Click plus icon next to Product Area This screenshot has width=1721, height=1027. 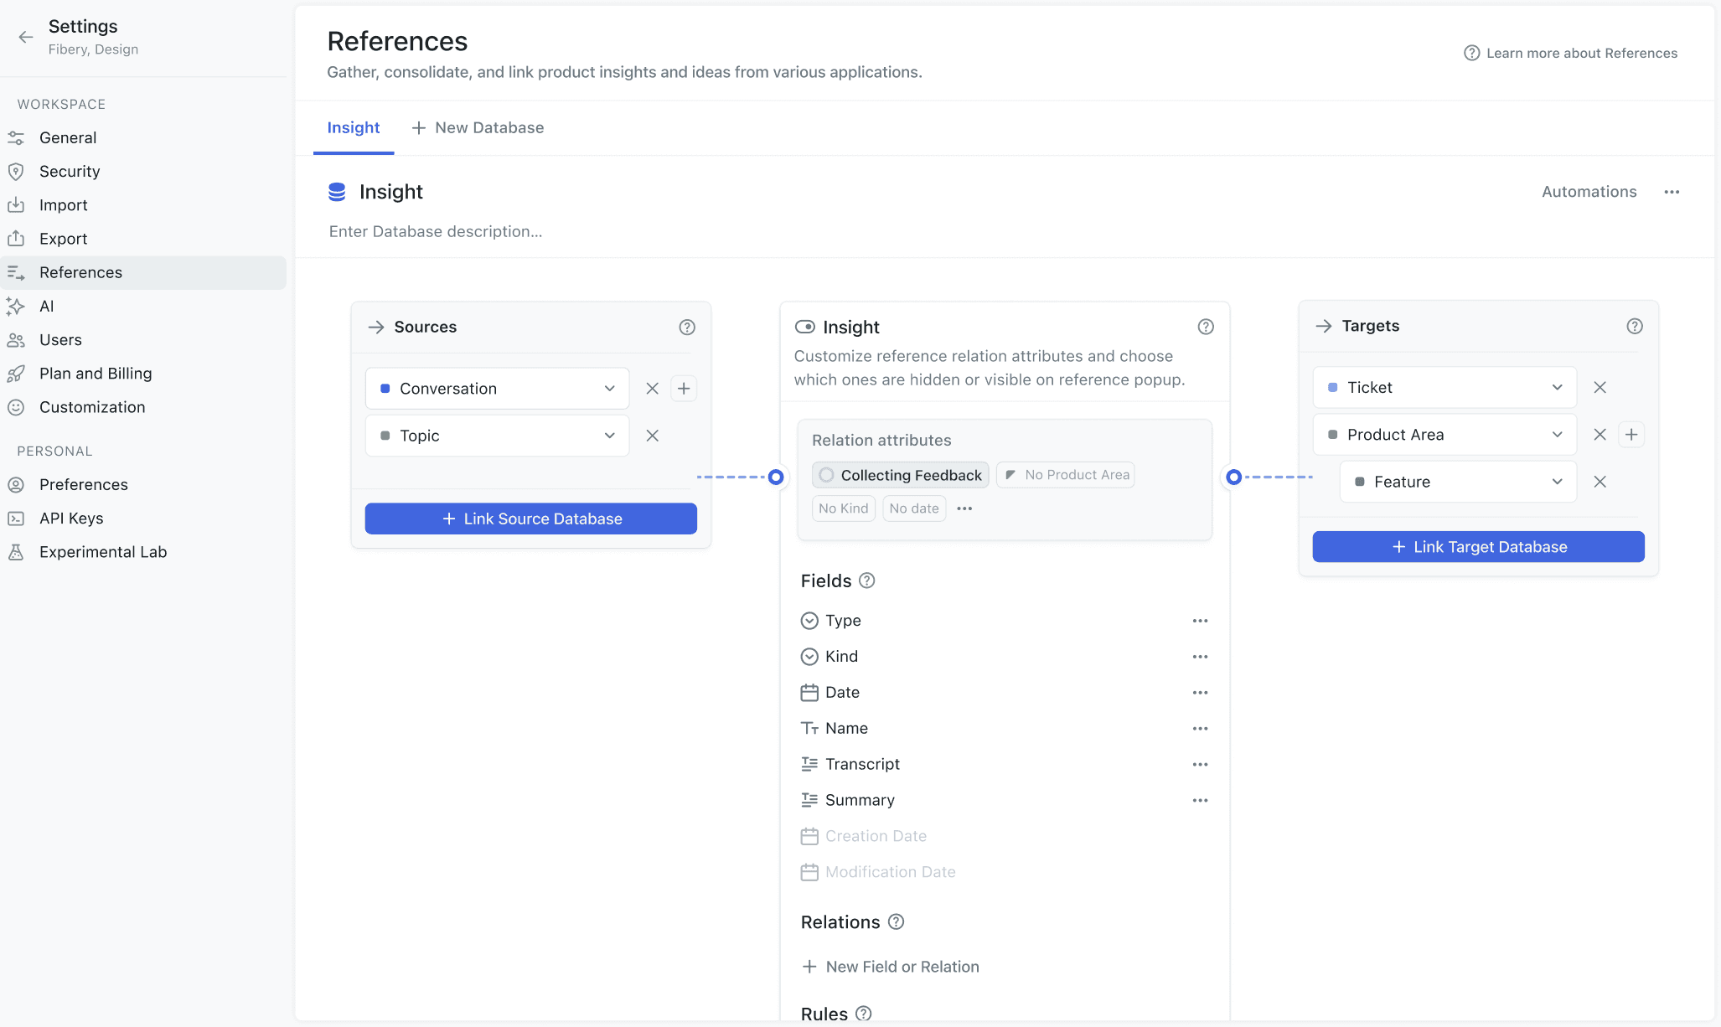pos(1631,435)
